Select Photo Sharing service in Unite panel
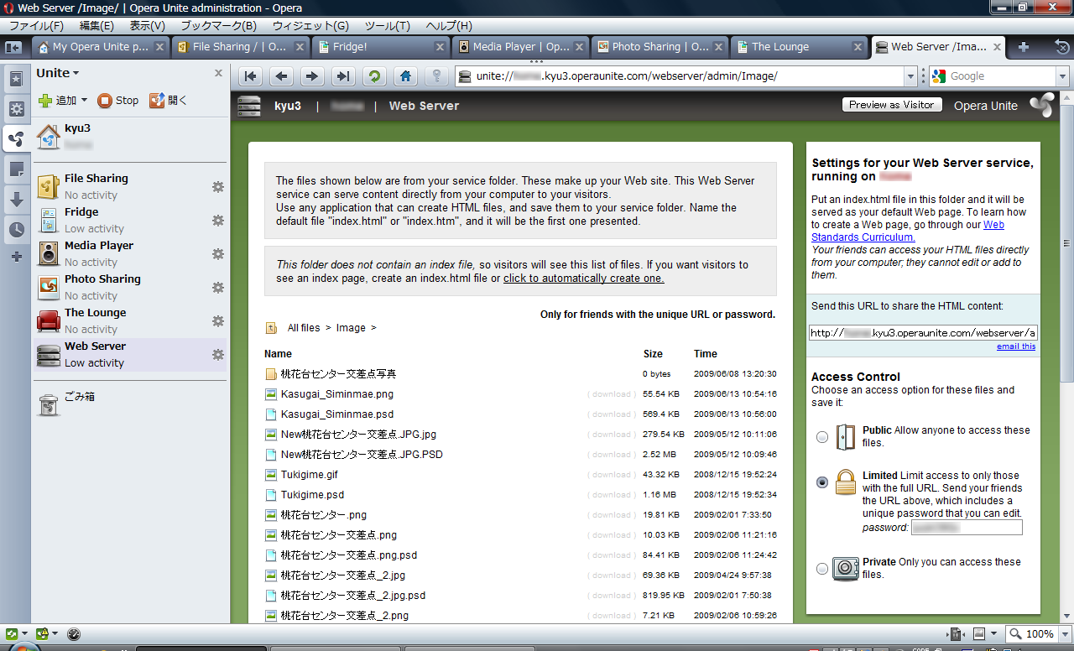1074x651 pixels. pyautogui.click(x=130, y=288)
